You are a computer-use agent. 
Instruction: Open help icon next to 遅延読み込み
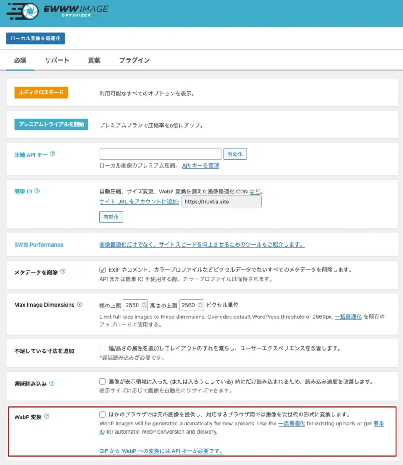coord(52,383)
